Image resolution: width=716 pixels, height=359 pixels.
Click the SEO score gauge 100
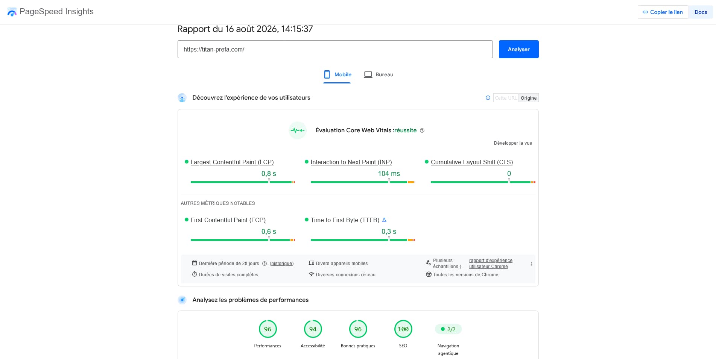point(403,329)
